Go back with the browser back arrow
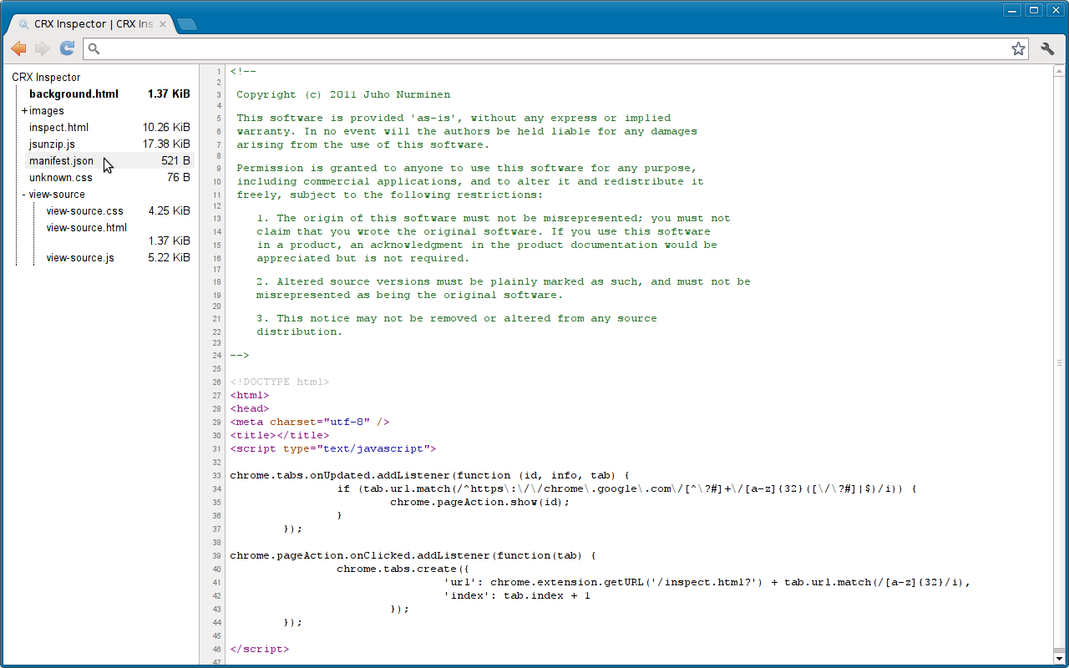 (18, 48)
